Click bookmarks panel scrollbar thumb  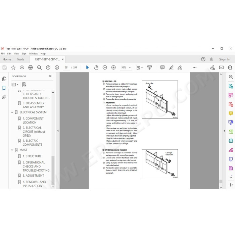tap(53, 171)
